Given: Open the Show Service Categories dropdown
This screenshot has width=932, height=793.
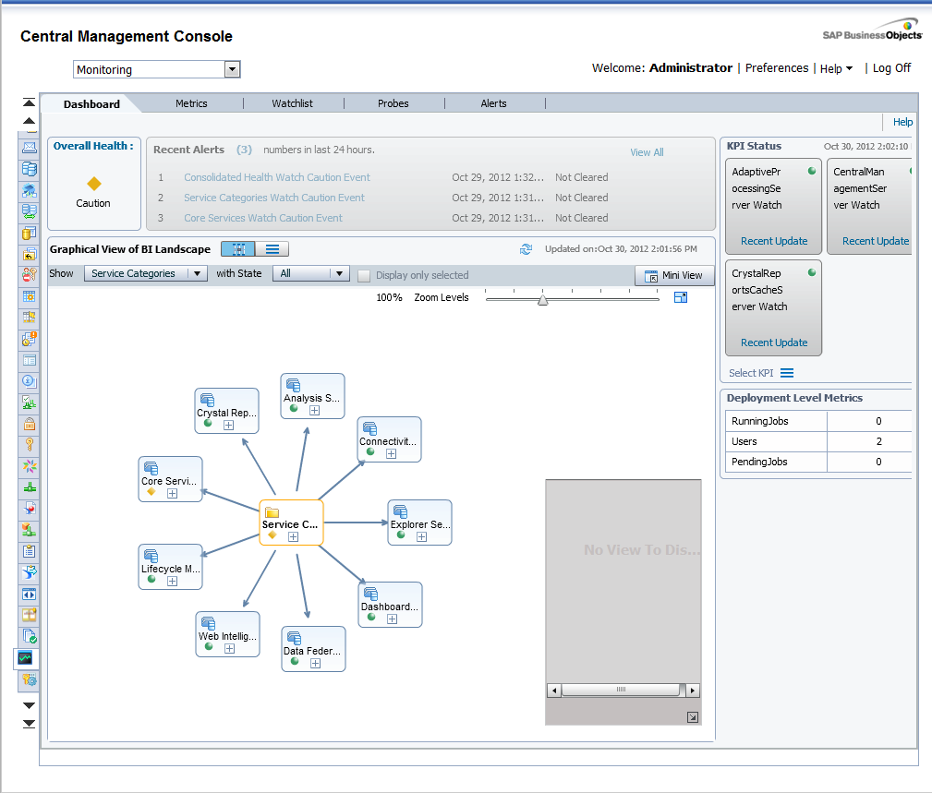Looking at the screenshot, I should (x=146, y=273).
